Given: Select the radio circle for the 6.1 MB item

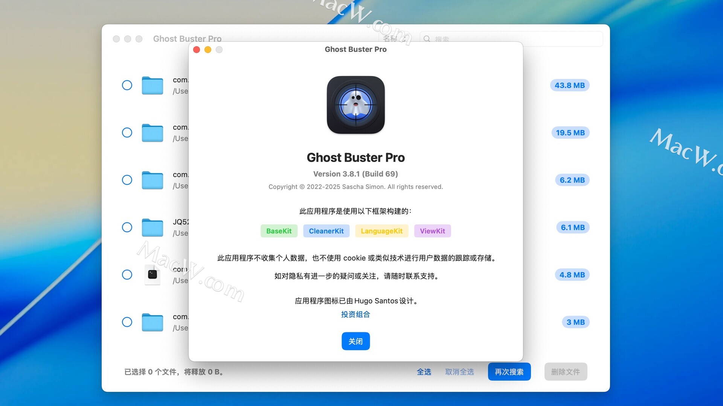Looking at the screenshot, I should (x=127, y=227).
